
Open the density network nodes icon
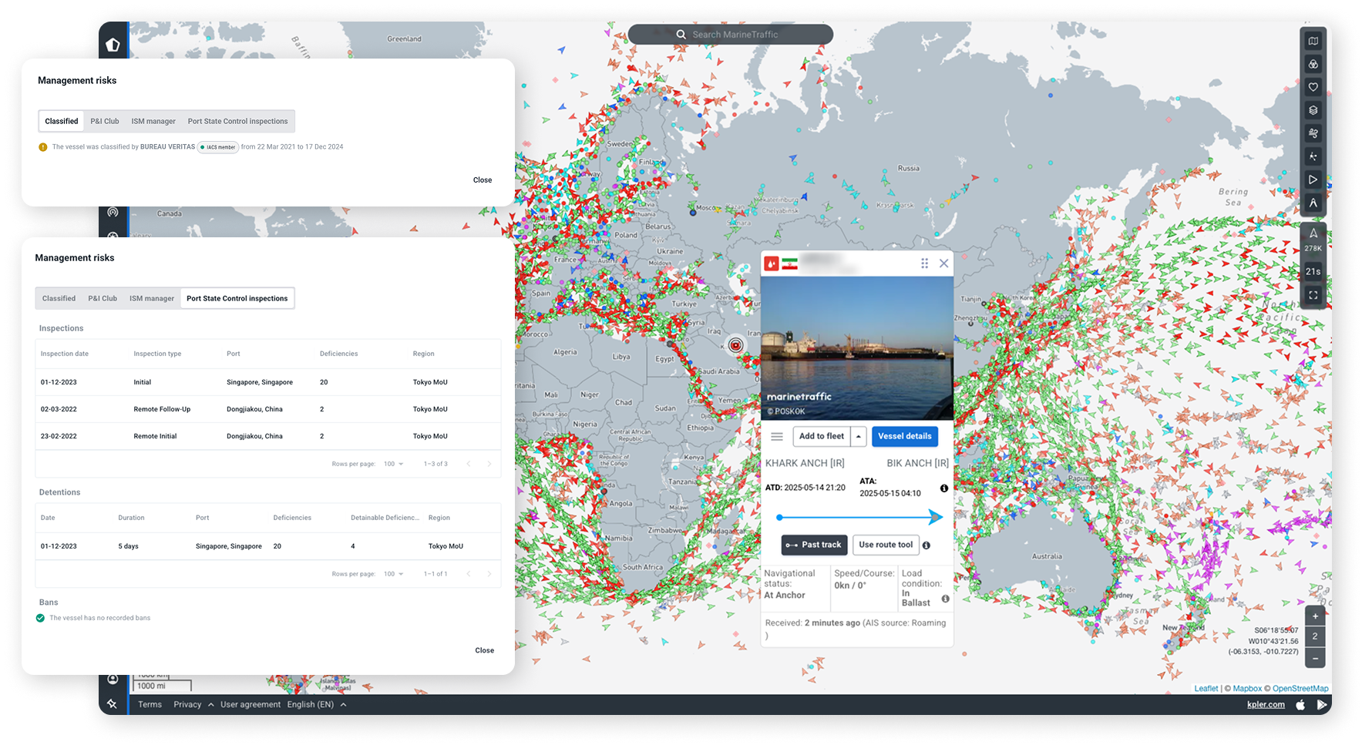click(x=1313, y=156)
